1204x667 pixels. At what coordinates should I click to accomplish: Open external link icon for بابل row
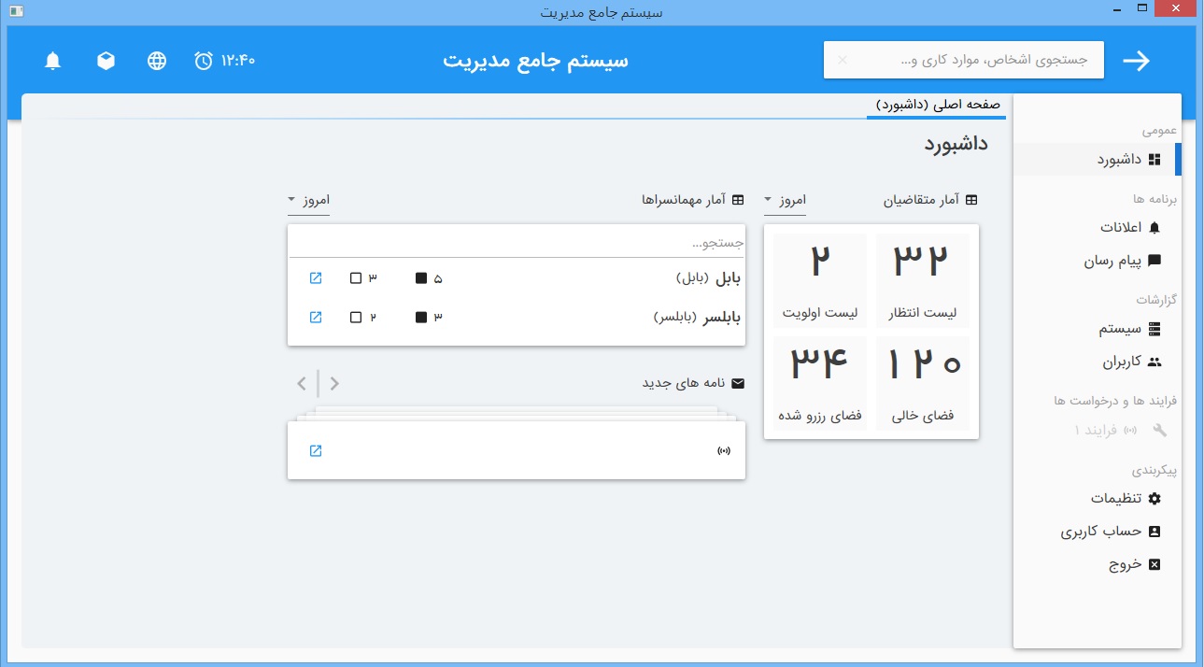pyautogui.click(x=316, y=278)
